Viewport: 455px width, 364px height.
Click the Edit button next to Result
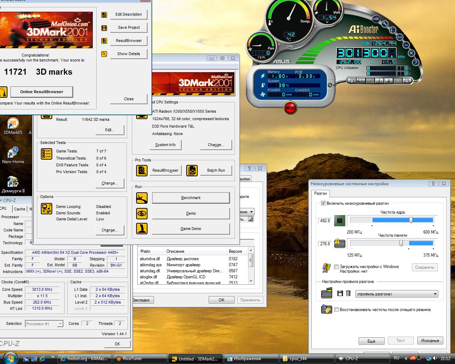[x=110, y=130]
